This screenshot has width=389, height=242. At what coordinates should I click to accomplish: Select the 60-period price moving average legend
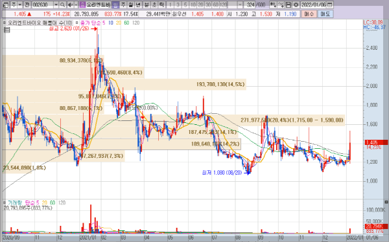tap(126, 23)
